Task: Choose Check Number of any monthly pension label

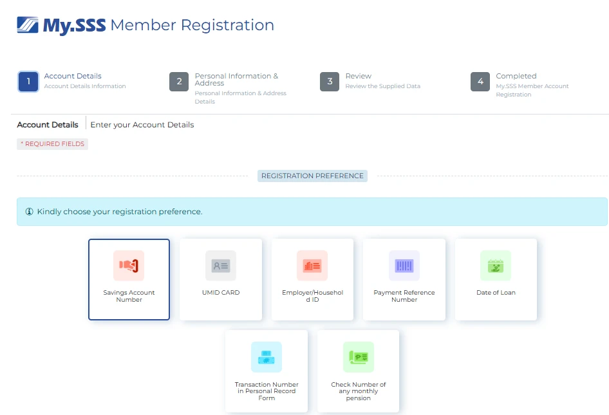Action: coord(359,391)
